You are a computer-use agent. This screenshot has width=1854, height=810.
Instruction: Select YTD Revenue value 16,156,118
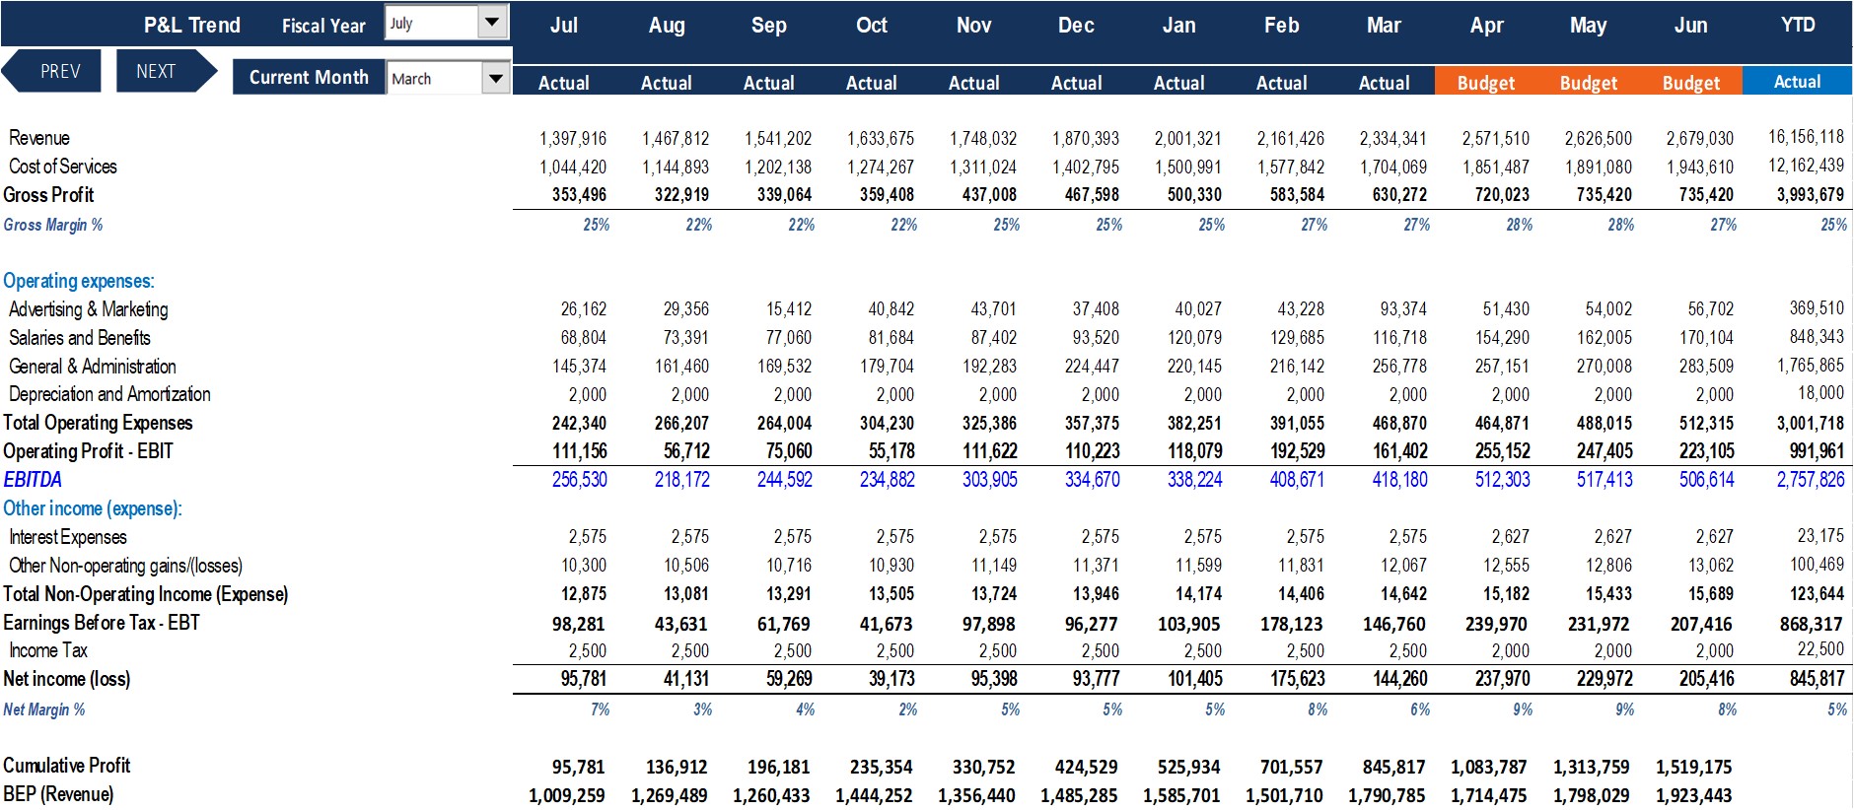tap(1806, 137)
